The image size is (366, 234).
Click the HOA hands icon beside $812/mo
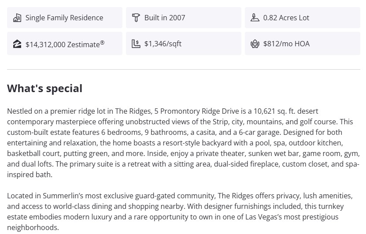coord(255,44)
